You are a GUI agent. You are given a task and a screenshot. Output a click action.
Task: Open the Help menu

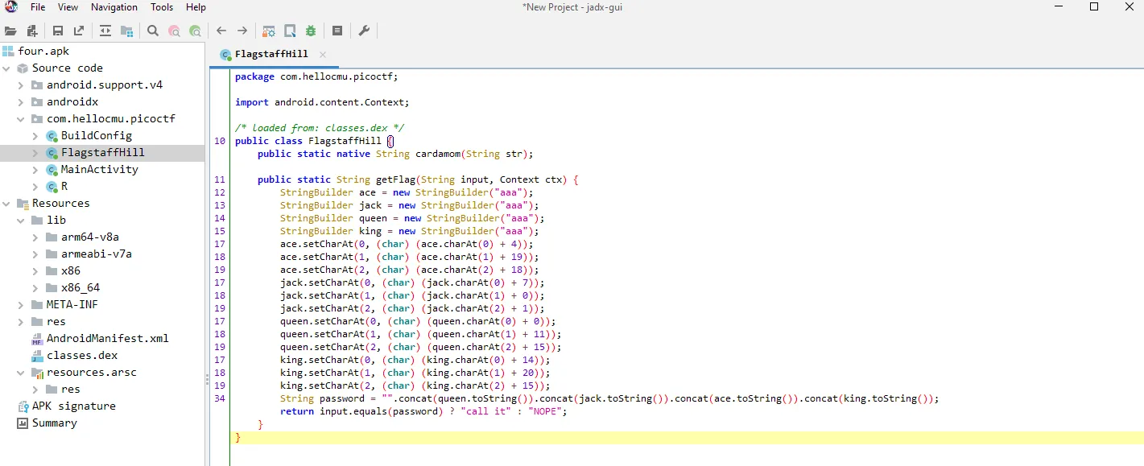[196, 7]
